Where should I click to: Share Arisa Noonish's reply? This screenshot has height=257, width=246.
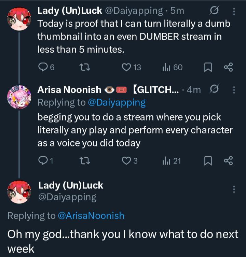click(228, 160)
